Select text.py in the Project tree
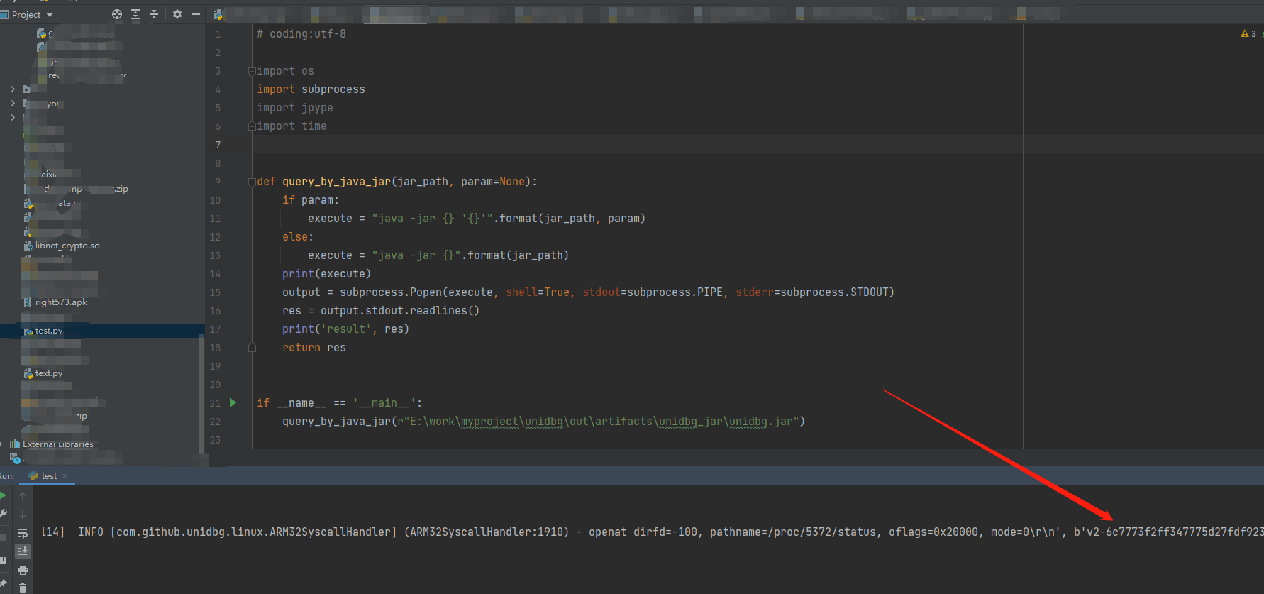1264x594 pixels. coord(49,373)
